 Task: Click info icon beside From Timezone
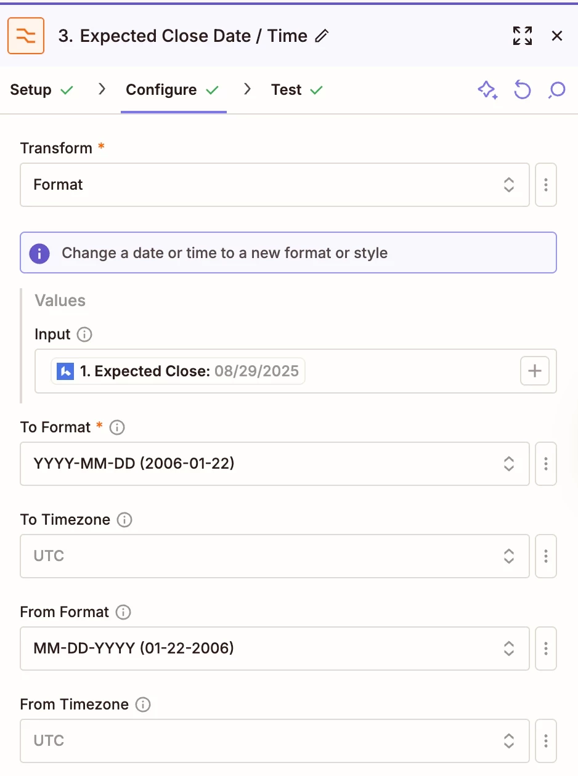pyautogui.click(x=143, y=705)
